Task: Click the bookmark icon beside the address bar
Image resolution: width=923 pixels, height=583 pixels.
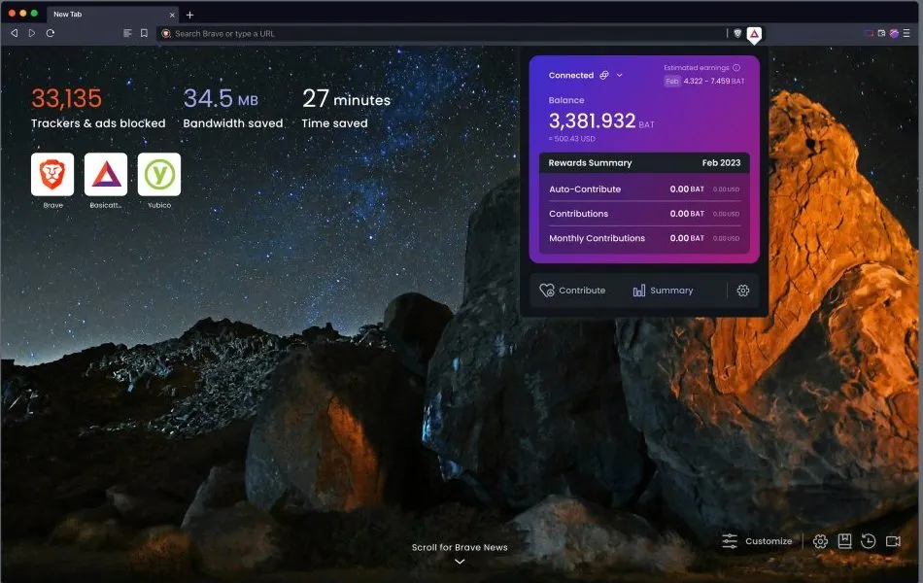Action: [x=144, y=33]
